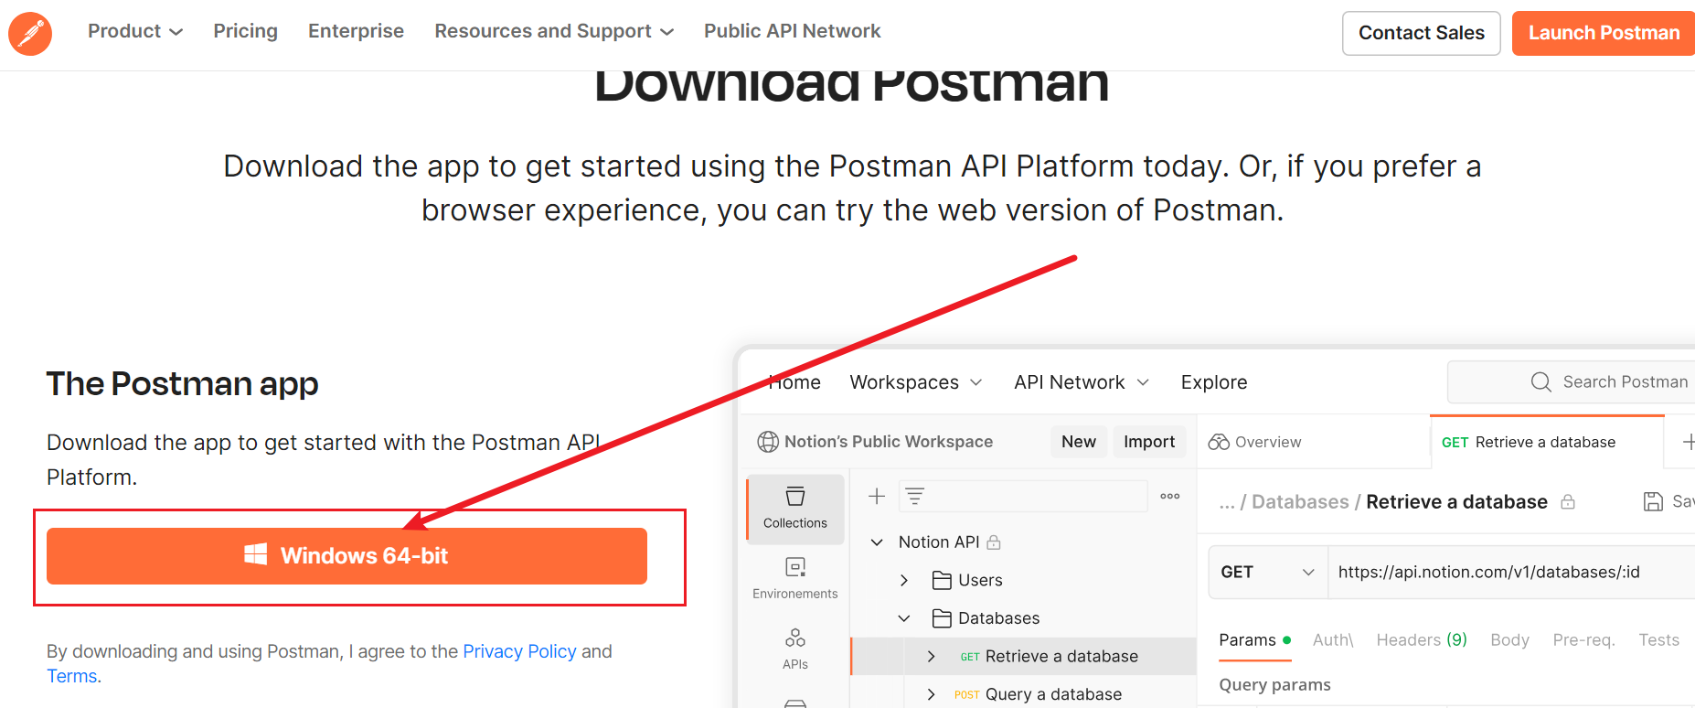Open the Enterprise page
This screenshot has height=708, width=1695.
(356, 31)
